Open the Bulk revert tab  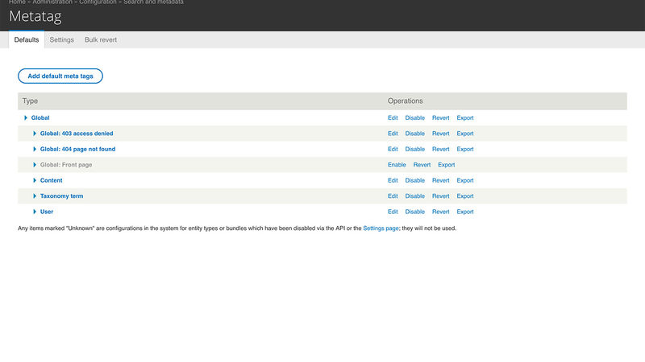point(101,39)
